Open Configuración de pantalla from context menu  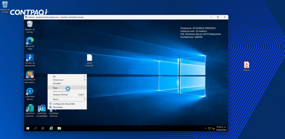[x=64, y=104]
